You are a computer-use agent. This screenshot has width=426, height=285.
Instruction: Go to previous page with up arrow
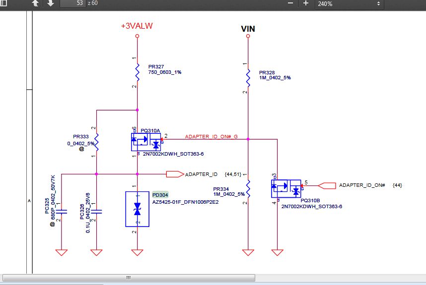coord(35,3)
